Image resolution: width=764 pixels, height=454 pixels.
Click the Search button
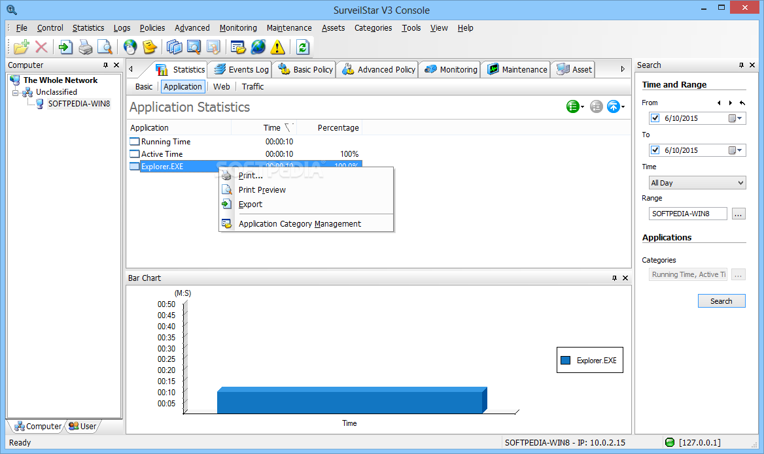pyautogui.click(x=721, y=301)
